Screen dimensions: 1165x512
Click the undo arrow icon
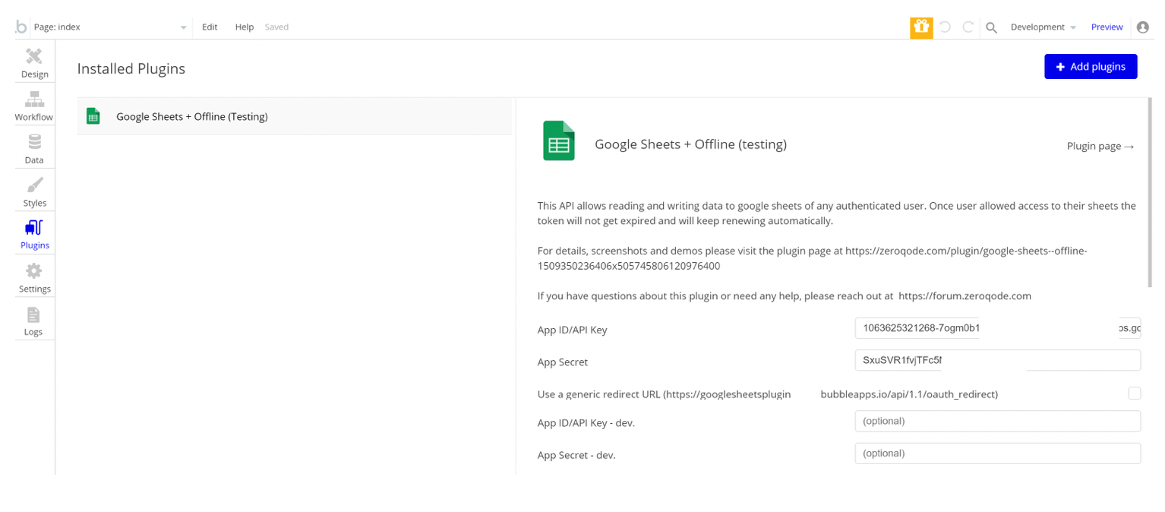[x=945, y=27]
